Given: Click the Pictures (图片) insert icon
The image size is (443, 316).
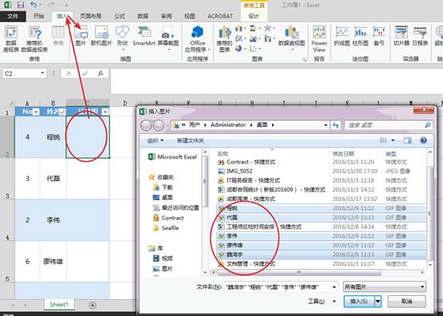Looking at the screenshot, I should pos(81,36).
